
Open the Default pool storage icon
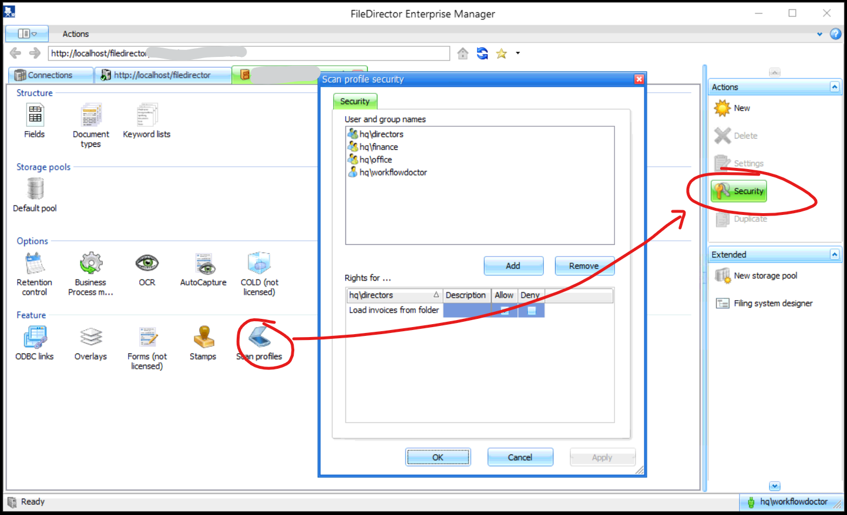click(35, 190)
